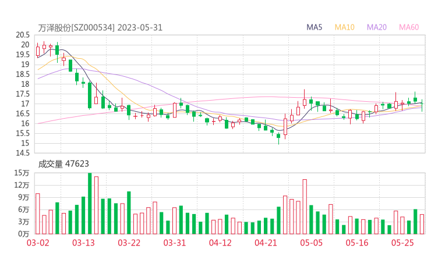This screenshot has height=256, width=431.
Task: Click the 03-22 date axis label
Action: pyautogui.click(x=129, y=243)
